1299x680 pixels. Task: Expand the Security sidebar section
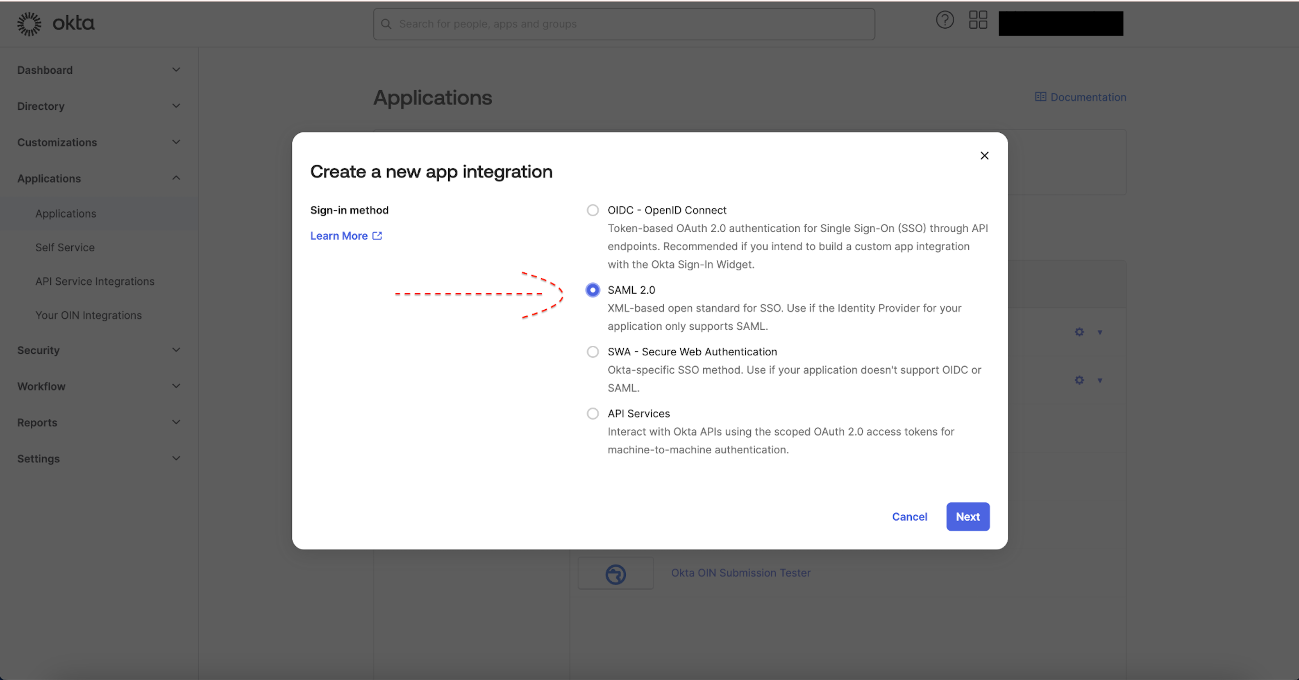tap(99, 350)
